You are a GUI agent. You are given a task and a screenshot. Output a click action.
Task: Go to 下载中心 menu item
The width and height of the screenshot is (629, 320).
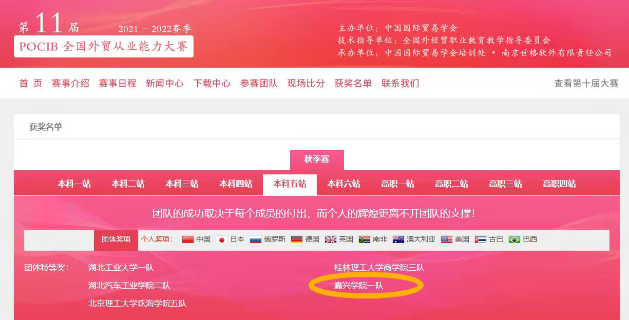[212, 84]
